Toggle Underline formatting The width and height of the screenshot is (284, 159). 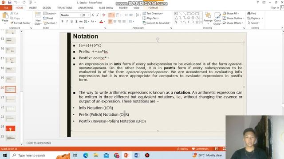[72, 22]
